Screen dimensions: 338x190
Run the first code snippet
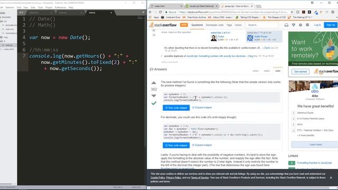176,108
